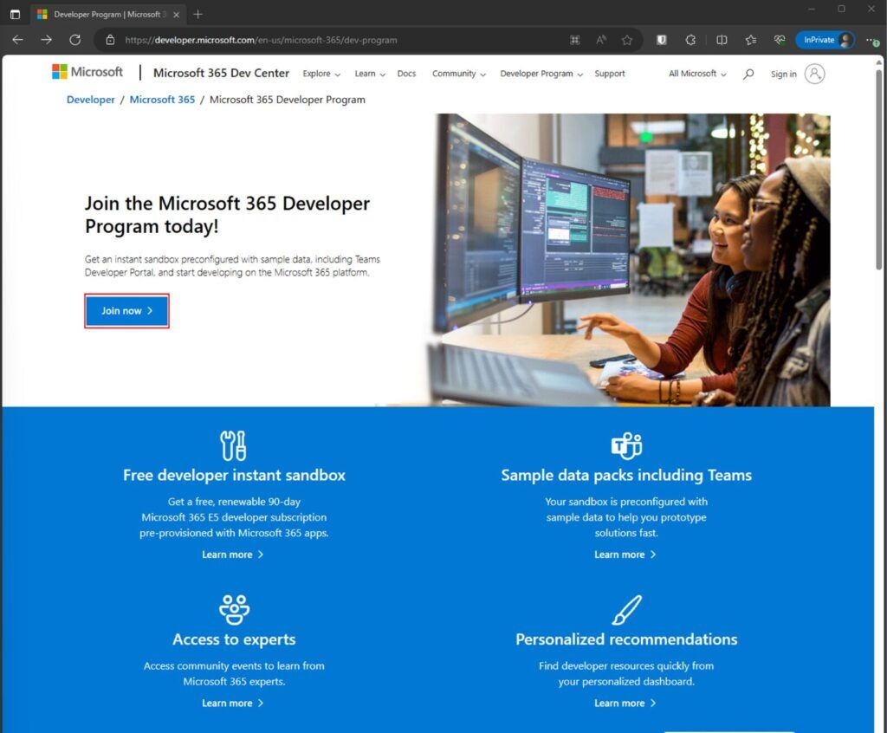Image resolution: width=887 pixels, height=733 pixels.
Task: Enable immersive reader with the read aloud icon
Action: 599,39
